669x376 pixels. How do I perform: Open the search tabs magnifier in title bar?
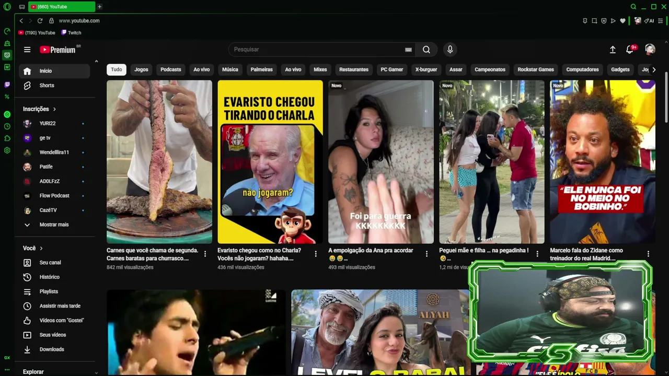(x=633, y=7)
